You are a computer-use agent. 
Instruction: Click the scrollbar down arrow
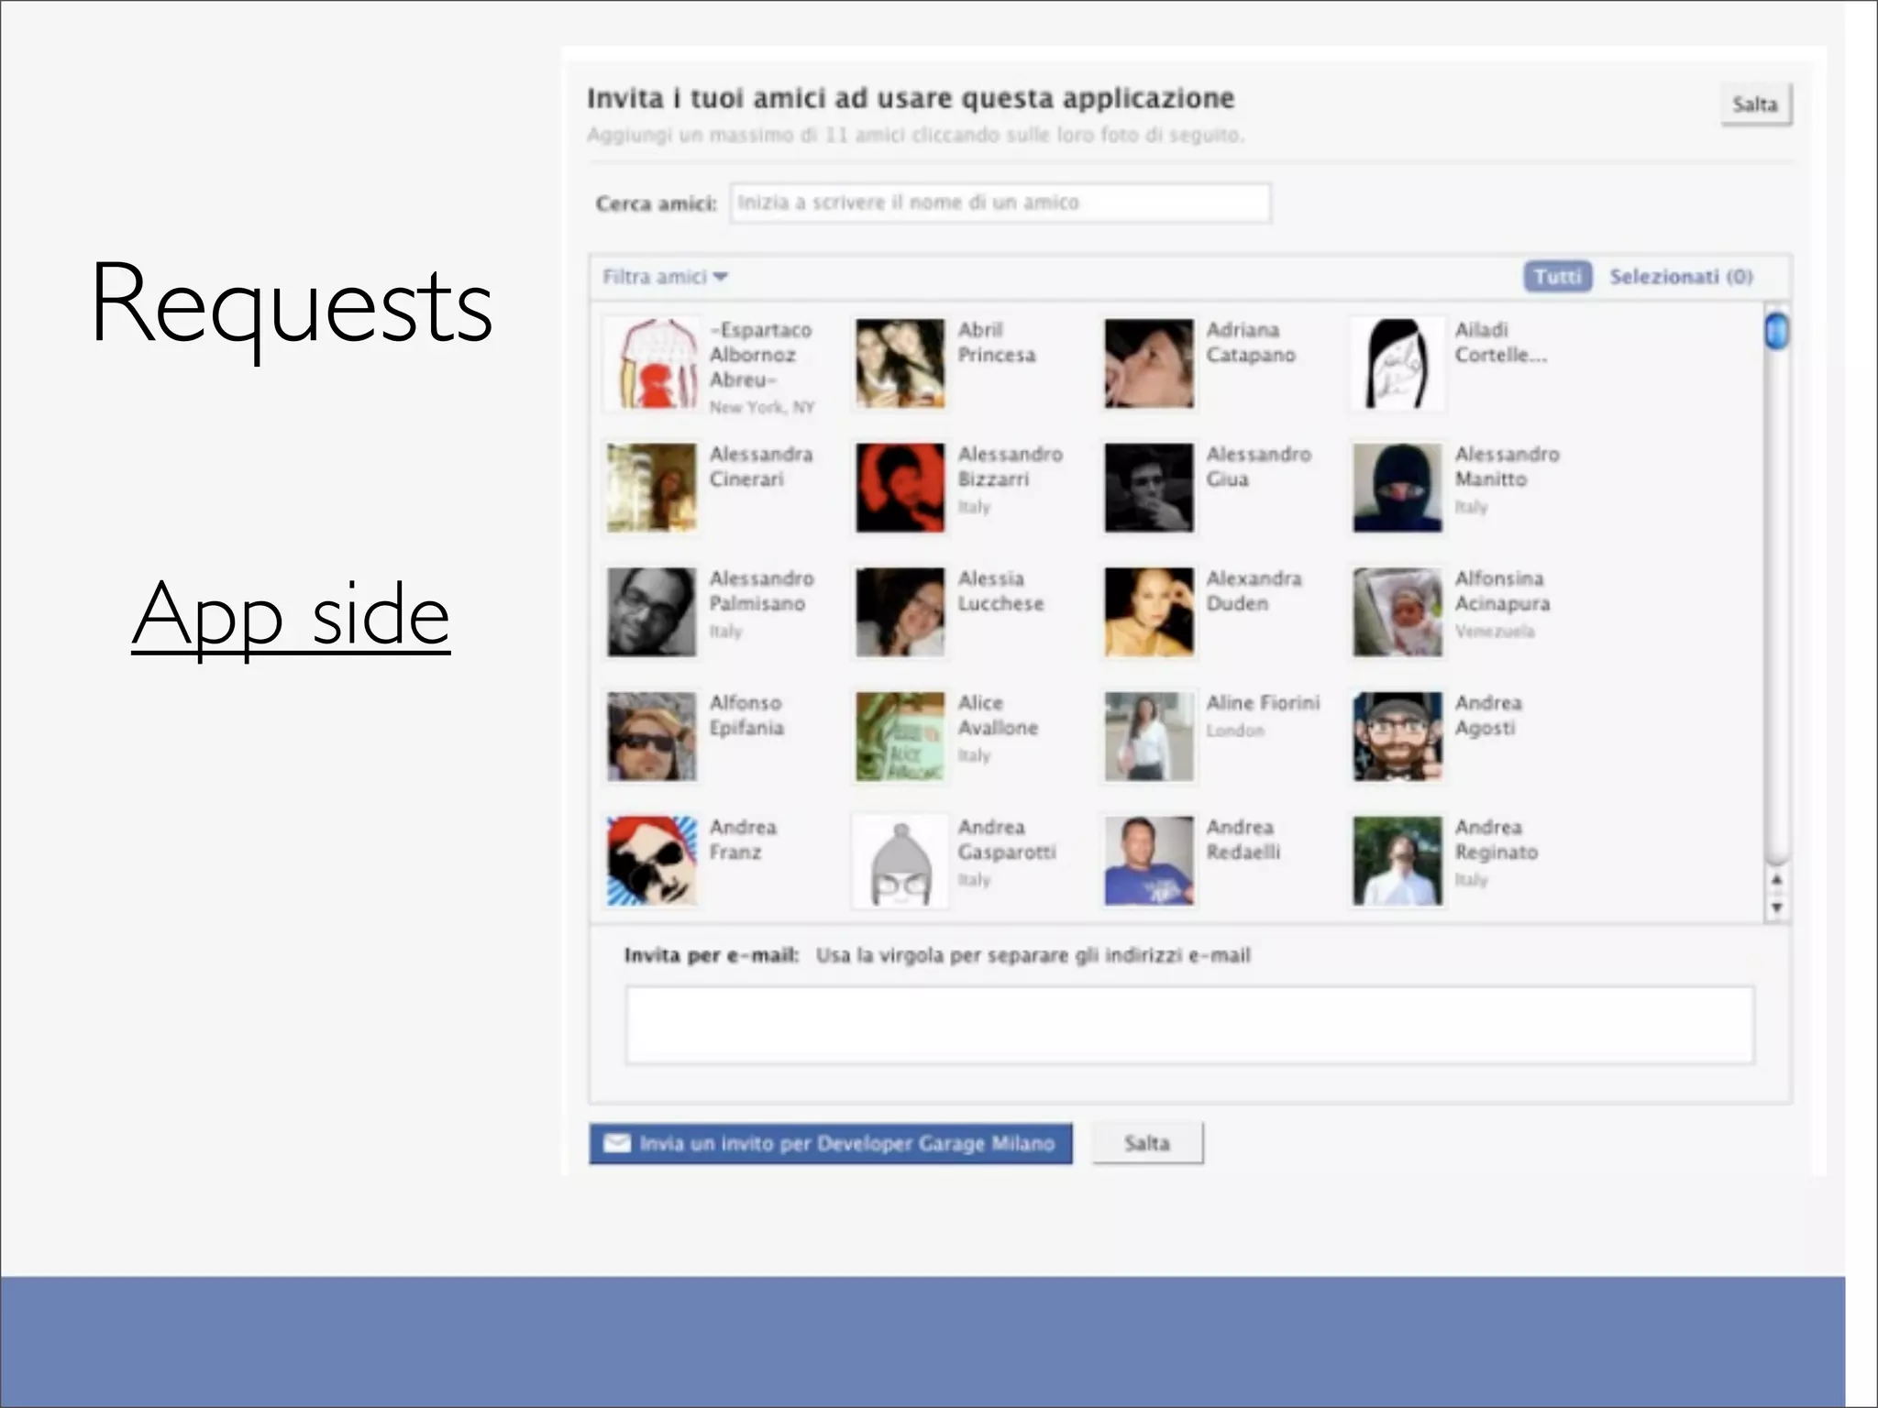tap(1776, 907)
